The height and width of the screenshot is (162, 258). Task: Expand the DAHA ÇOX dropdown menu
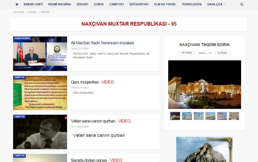click(216, 4)
